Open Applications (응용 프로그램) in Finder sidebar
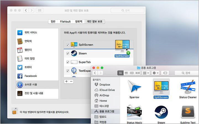199x124 pixels. [x=105, y=111]
